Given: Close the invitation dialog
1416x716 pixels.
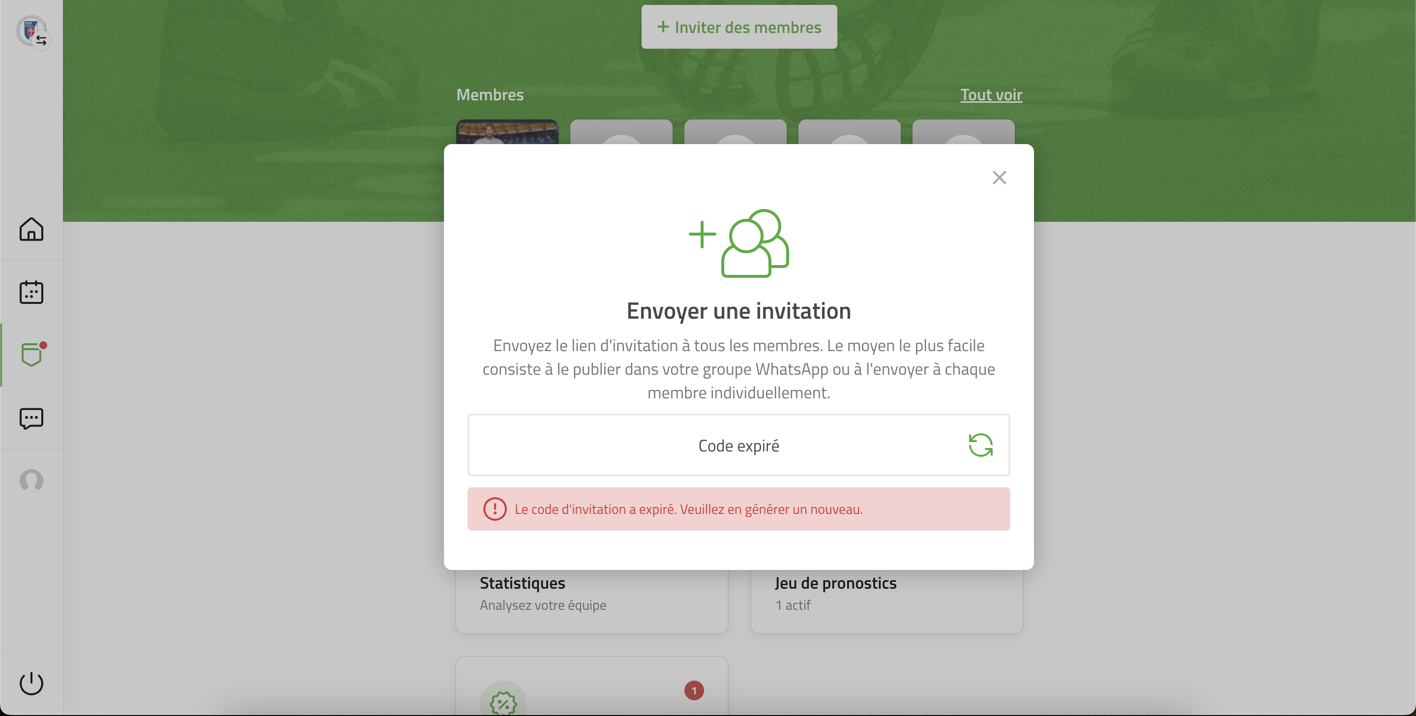Looking at the screenshot, I should (x=1000, y=178).
